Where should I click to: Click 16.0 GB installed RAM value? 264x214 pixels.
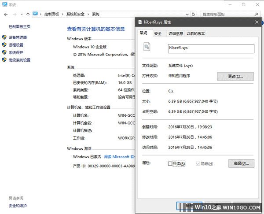125,83
